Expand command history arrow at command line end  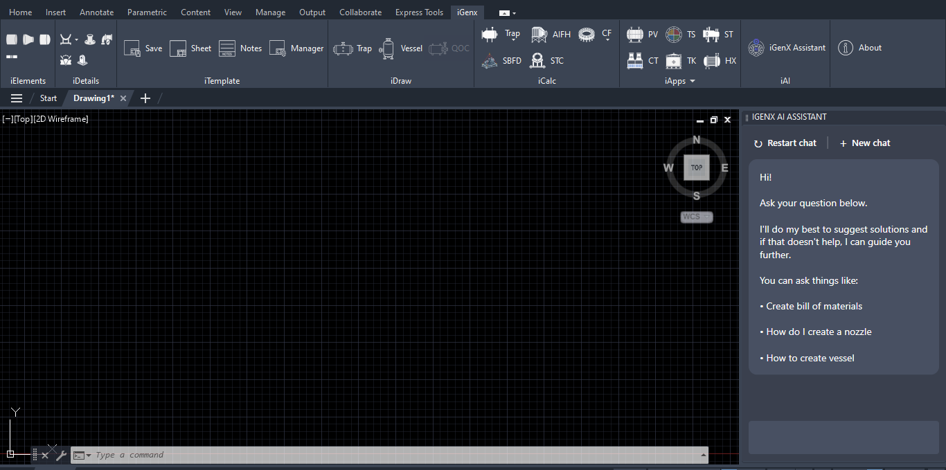pyautogui.click(x=704, y=455)
